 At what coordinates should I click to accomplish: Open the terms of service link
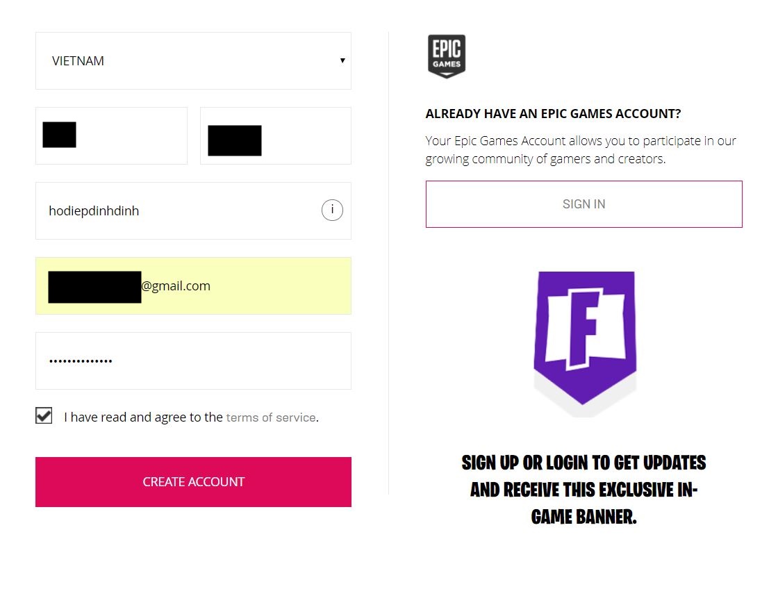(x=271, y=417)
